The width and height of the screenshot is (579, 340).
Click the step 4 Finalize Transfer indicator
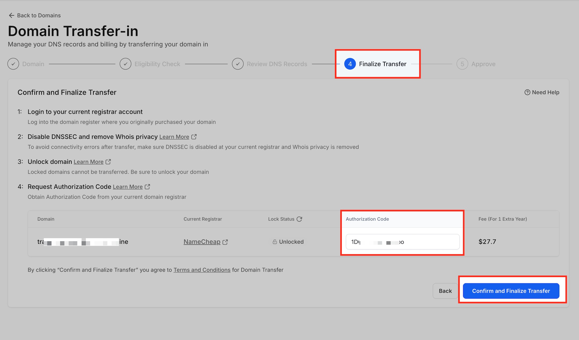(x=350, y=64)
